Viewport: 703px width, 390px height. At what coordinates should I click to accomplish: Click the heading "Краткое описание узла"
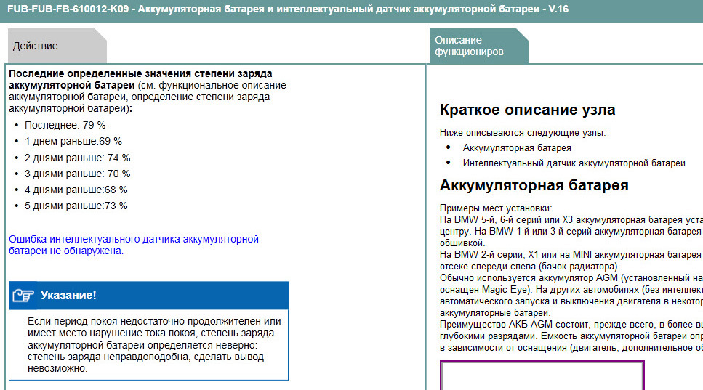point(527,110)
